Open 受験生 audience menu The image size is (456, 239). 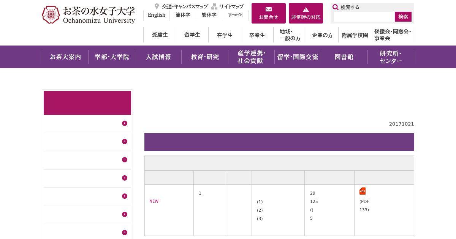[160, 35]
